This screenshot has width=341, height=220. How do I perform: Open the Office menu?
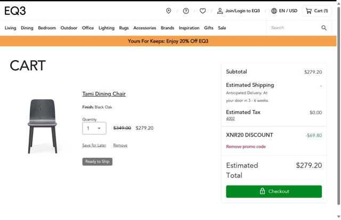pyautogui.click(x=88, y=28)
